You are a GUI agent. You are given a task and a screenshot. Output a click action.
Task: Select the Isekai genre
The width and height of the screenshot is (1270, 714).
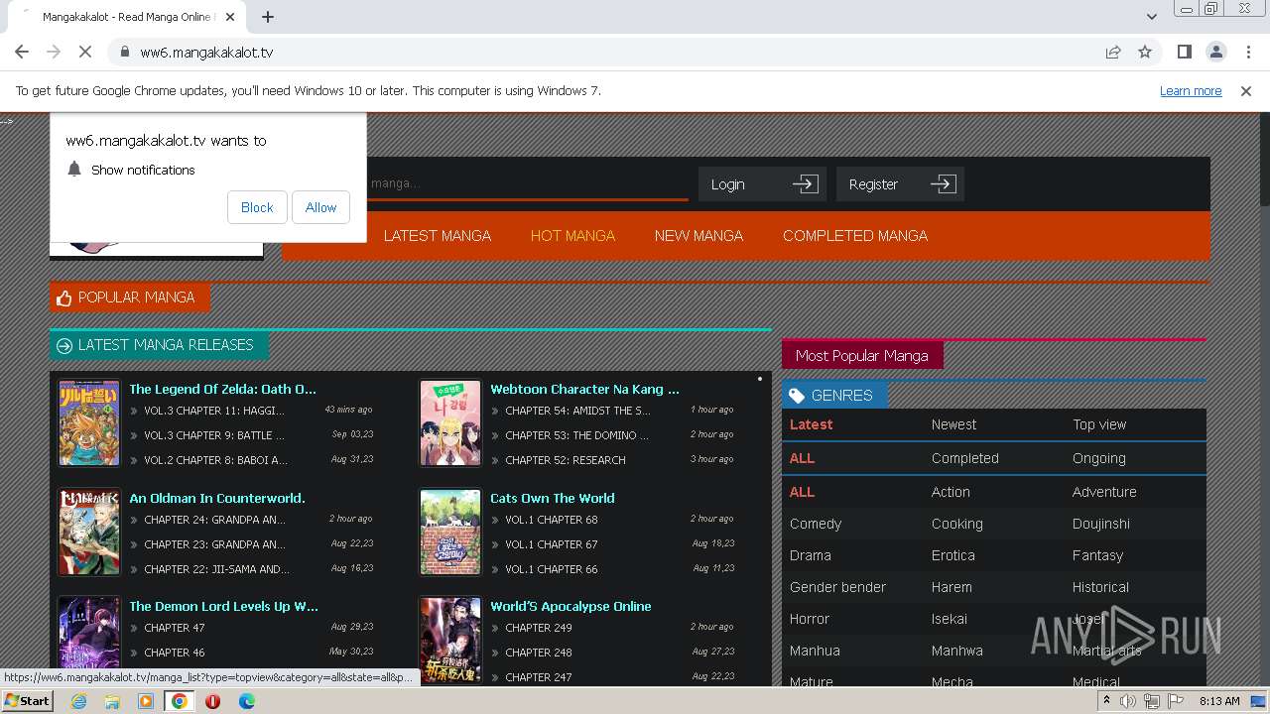click(x=949, y=619)
